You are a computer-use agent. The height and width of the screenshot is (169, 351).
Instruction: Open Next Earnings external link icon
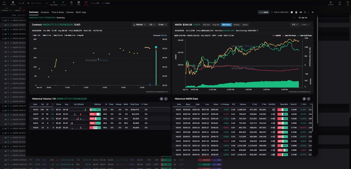coord(257,30)
